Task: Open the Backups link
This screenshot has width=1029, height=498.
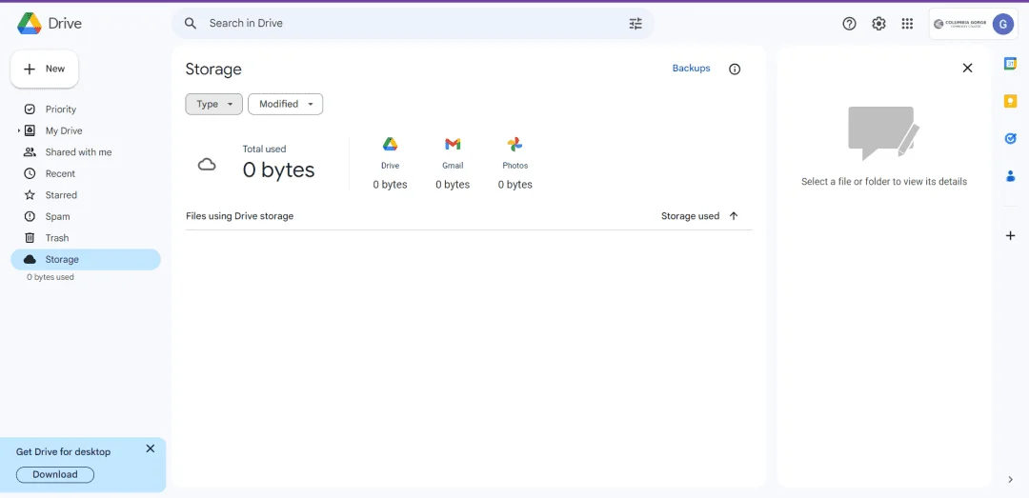Action: tap(691, 69)
